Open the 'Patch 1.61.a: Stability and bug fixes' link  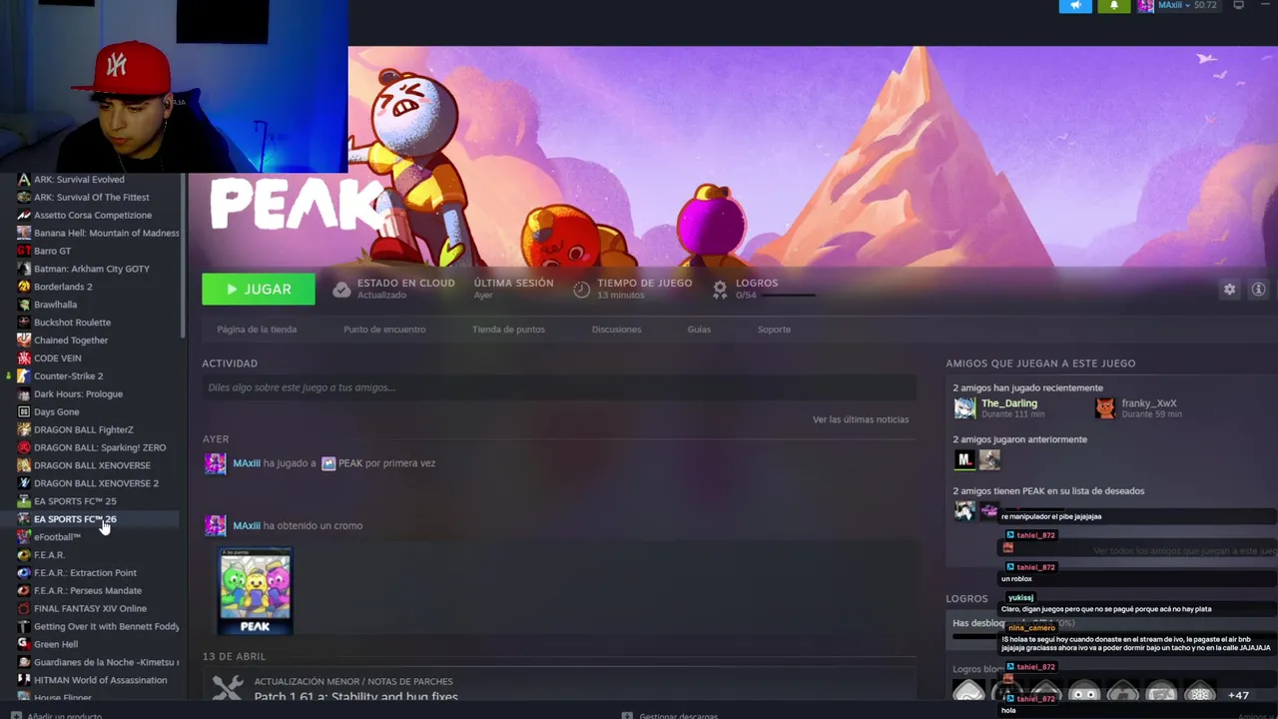[x=355, y=697]
